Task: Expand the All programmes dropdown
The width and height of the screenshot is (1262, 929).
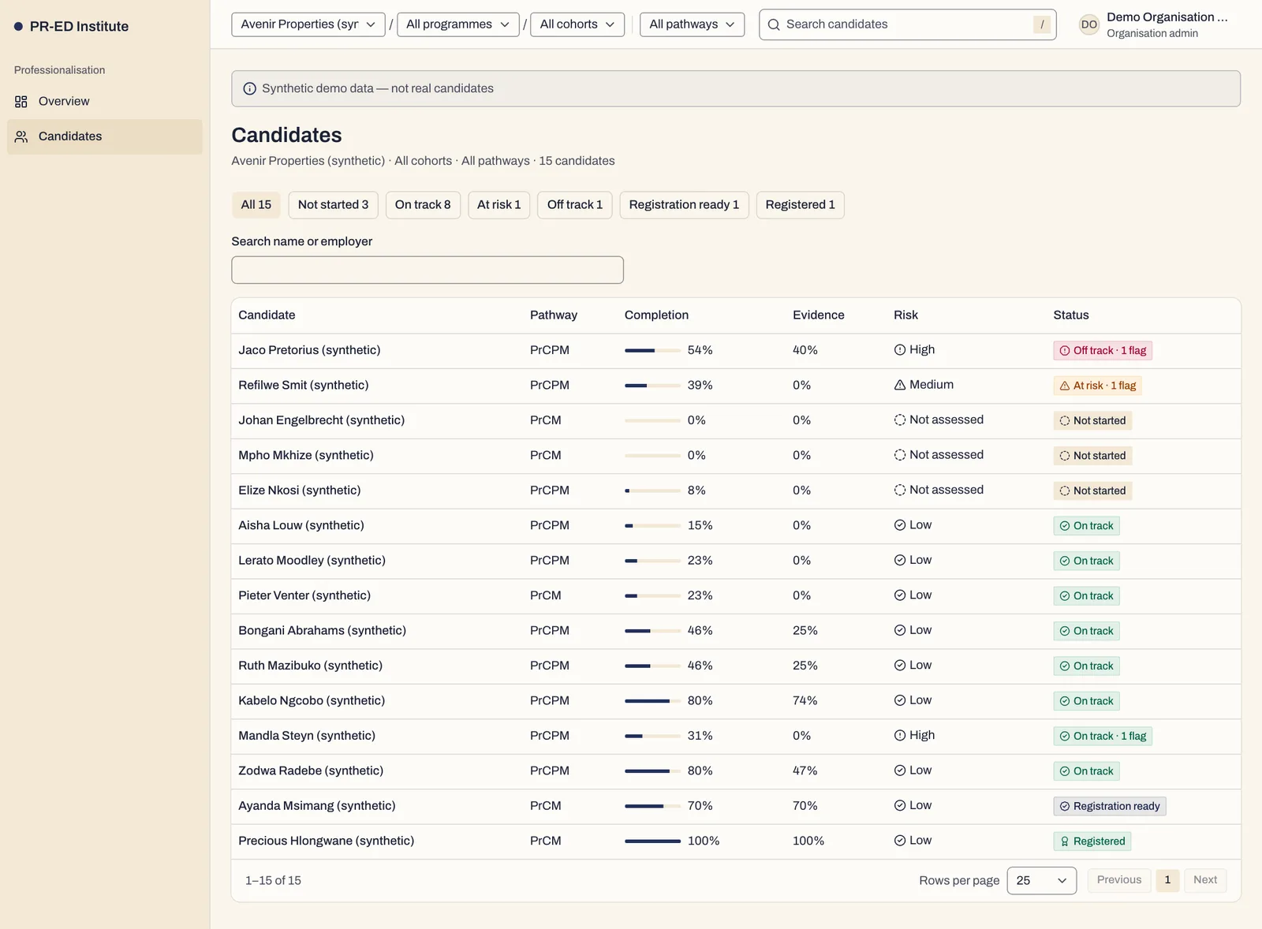Action: tap(458, 24)
